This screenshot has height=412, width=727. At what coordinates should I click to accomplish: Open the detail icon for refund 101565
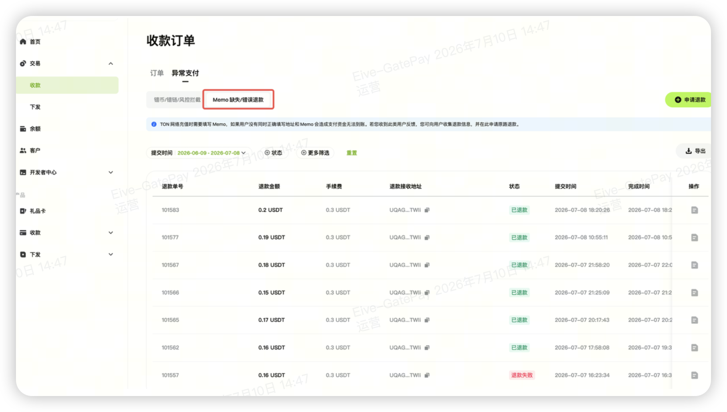[x=695, y=320]
